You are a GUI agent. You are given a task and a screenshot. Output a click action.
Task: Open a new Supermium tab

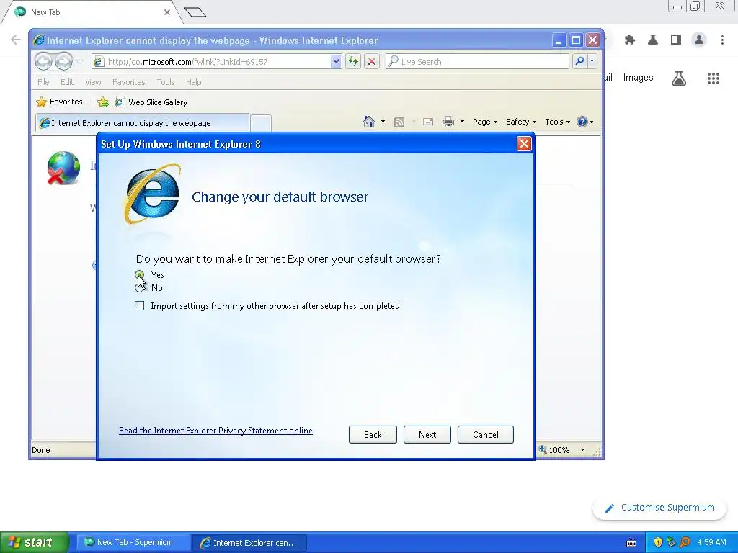click(195, 12)
